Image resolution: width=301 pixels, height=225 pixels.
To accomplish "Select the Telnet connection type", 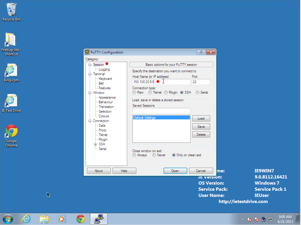I will tap(150, 92).
